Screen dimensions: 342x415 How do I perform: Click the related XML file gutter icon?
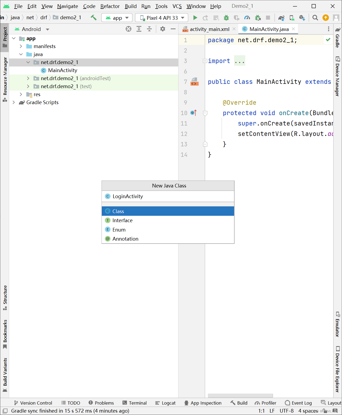pos(194,81)
